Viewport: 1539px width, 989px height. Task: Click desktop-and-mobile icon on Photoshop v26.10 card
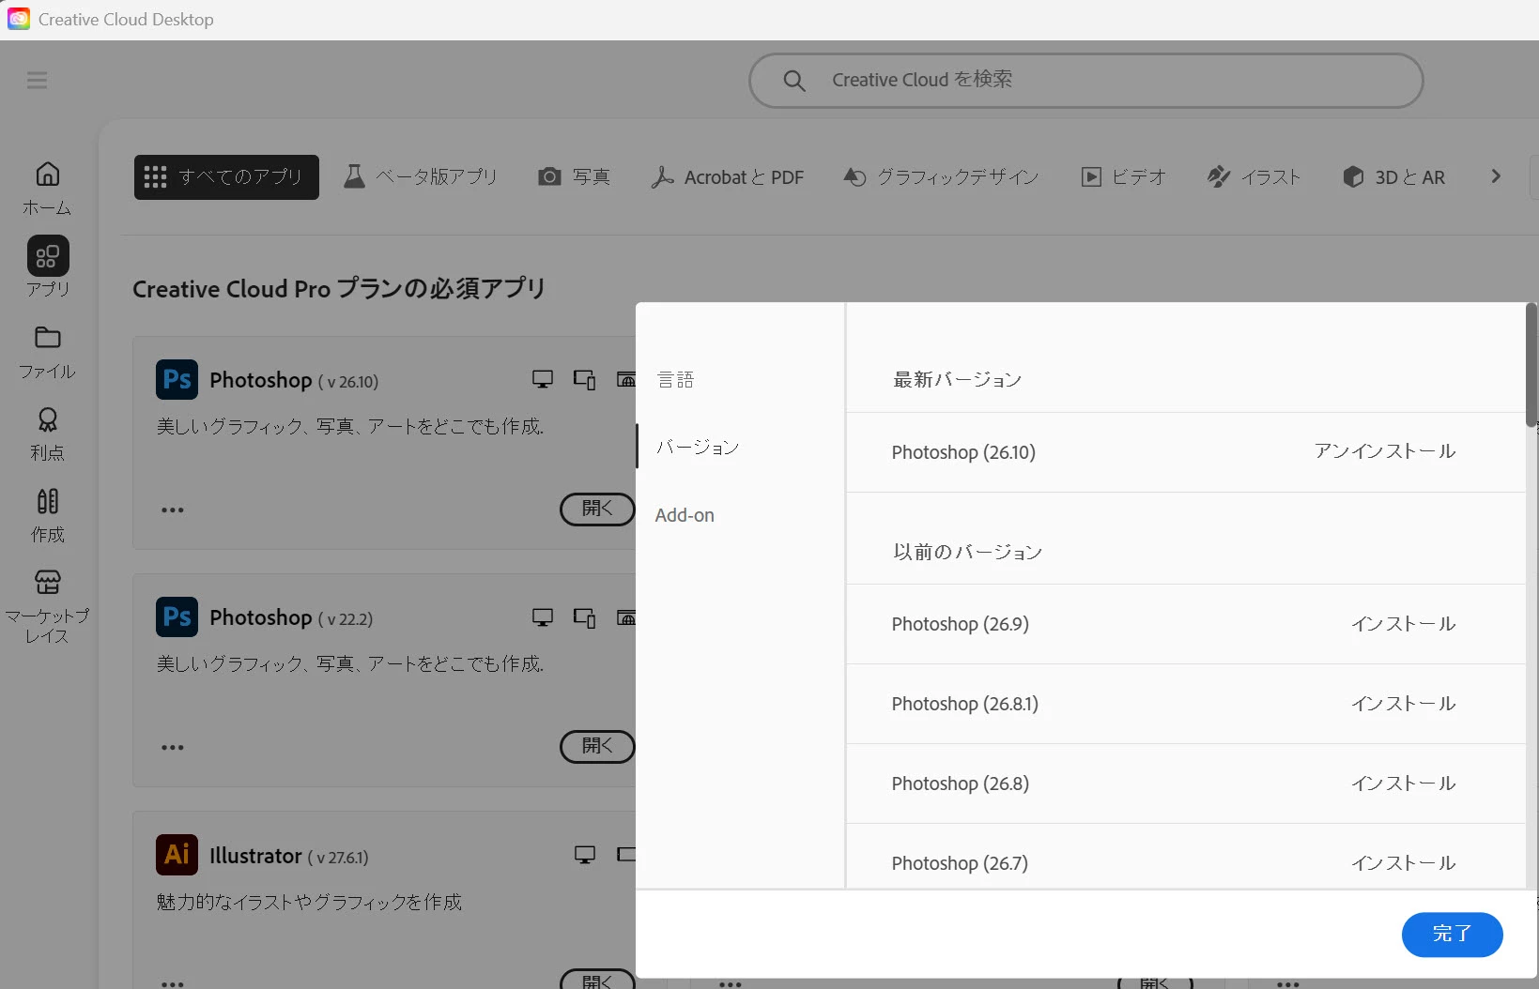pos(585,379)
